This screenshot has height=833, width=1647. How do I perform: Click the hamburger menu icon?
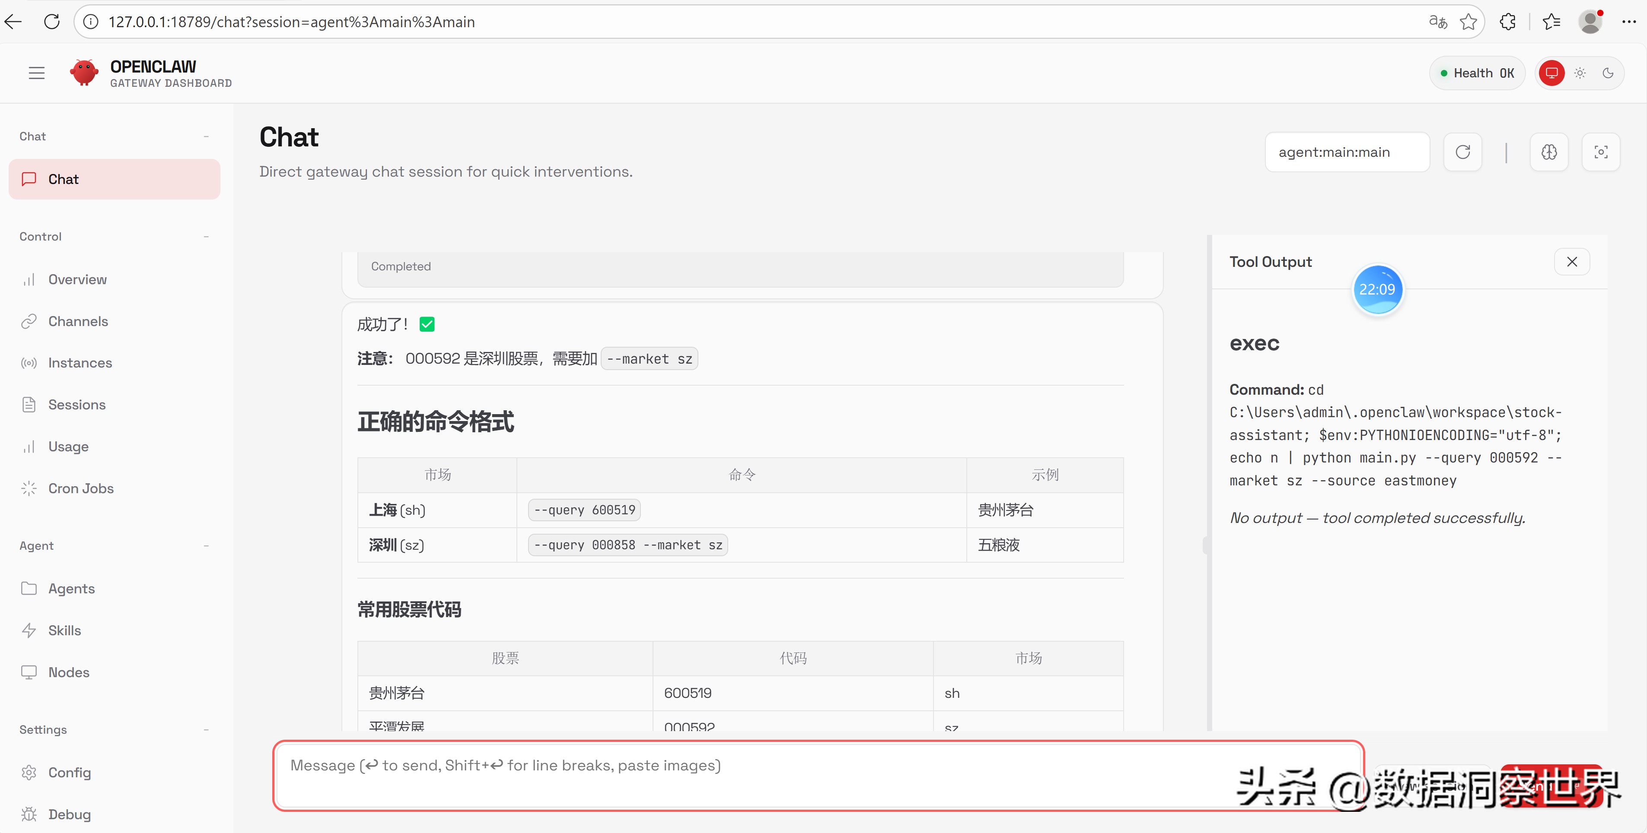coord(36,73)
